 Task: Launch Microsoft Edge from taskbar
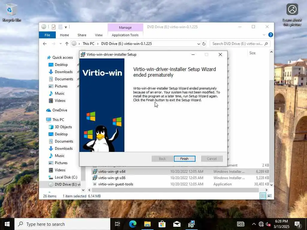[133, 224]
